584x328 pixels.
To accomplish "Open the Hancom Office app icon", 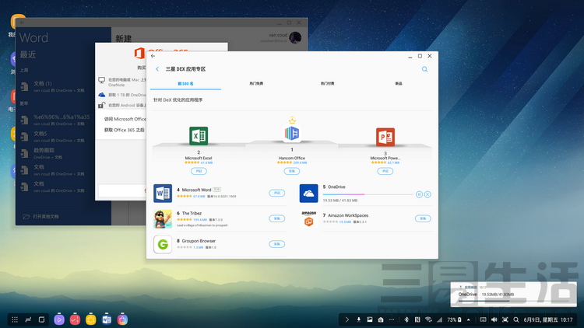I will tap(292, 133).
